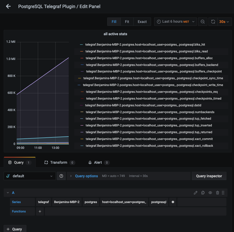Go back using the arrow icon
Viewport: 234px width, 232px height.
point(8,7)
